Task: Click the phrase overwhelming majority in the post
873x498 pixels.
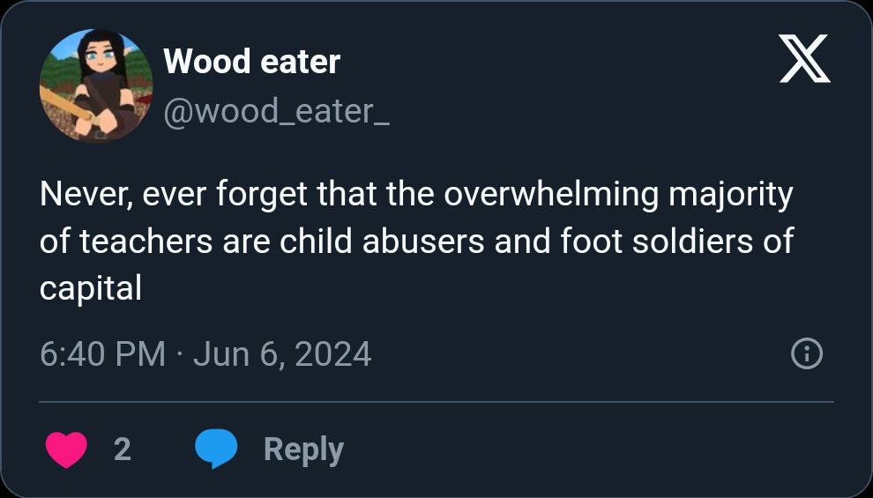Action: [x=617, y=195]
